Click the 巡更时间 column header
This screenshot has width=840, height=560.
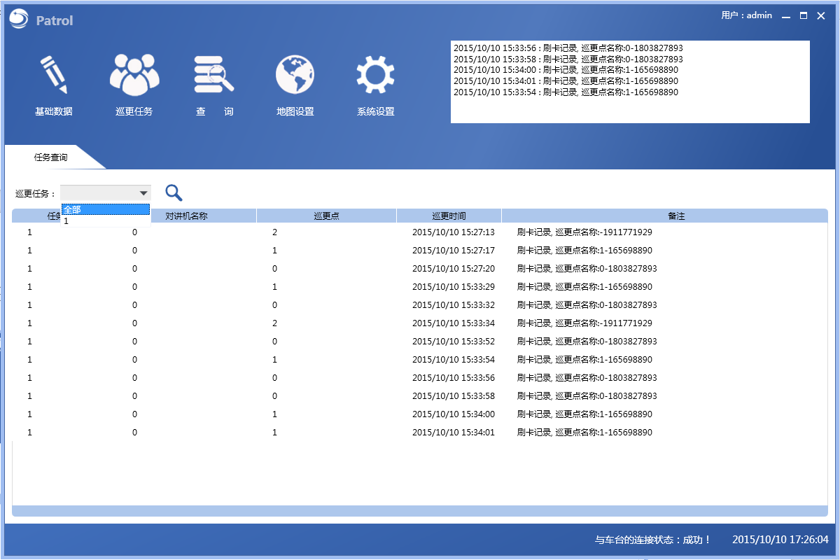(x=449, y=216)
